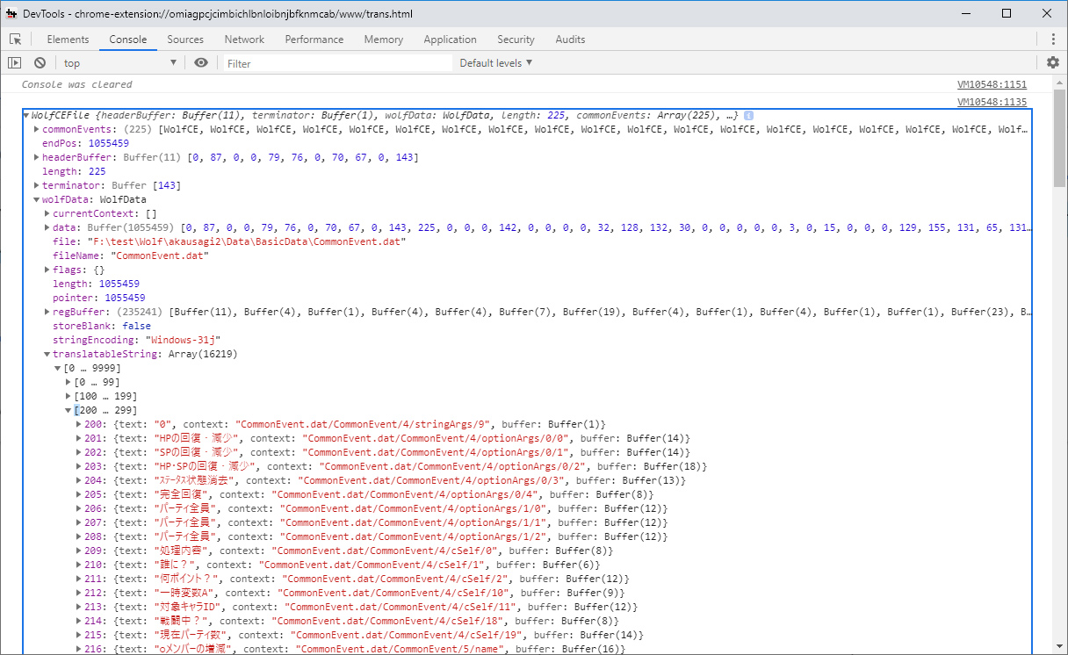
Task: Expand the headerBuffer property
Action: pos(36,158)
